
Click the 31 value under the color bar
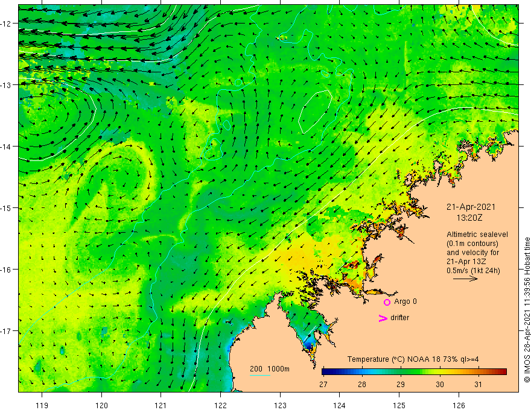coord(478,384)
